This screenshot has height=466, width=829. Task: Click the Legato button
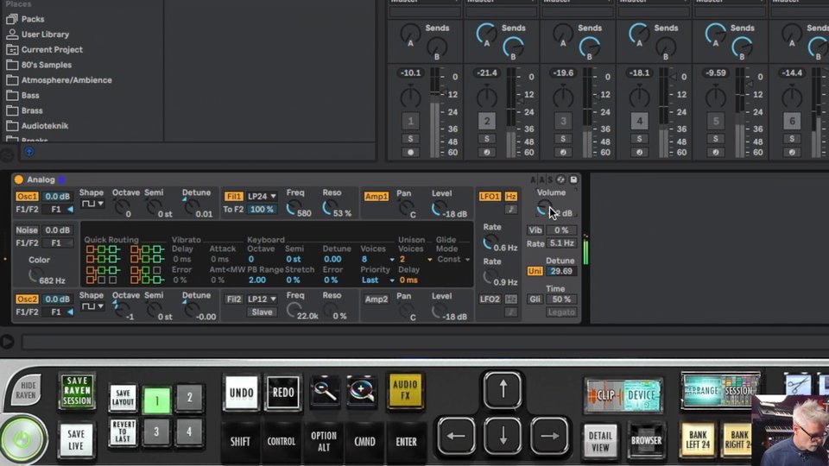click(561, 312)
